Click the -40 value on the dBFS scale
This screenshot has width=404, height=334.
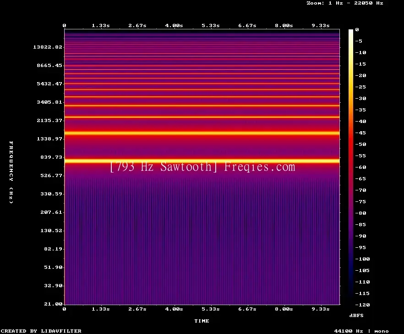[360, 121]
